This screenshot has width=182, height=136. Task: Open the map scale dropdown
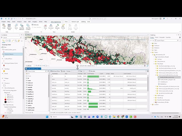(34, 66)
